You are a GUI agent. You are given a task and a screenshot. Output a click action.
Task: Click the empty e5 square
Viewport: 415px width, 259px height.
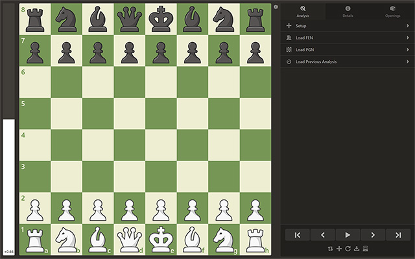[161, 114]
